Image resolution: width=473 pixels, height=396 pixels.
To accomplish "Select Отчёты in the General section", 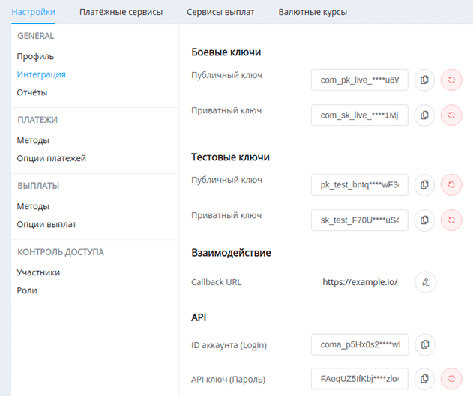I will point(32,92).
